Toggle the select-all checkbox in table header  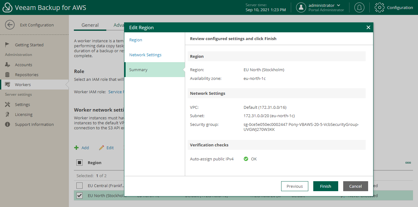79,163
